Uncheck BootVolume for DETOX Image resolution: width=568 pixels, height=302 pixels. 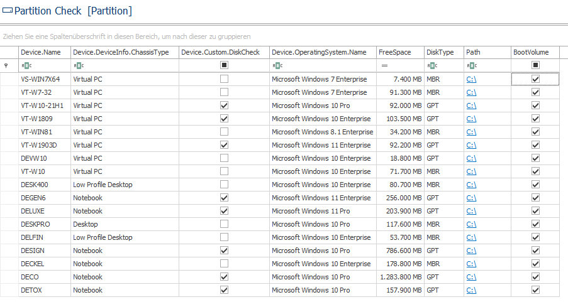tap(535, 289)
